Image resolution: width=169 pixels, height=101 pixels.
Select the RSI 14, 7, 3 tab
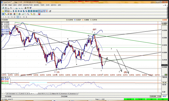point(34,94)
